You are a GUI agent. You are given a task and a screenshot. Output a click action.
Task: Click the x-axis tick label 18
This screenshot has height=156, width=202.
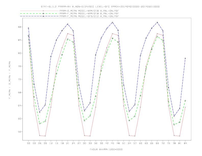point(62,143)
